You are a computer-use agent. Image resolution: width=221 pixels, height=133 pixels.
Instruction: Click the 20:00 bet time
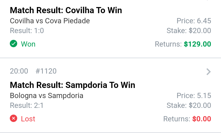[x=19, y=71]
